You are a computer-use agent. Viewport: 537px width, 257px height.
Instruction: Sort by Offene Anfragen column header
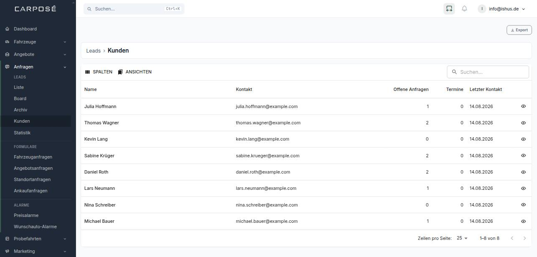point(411,89)
